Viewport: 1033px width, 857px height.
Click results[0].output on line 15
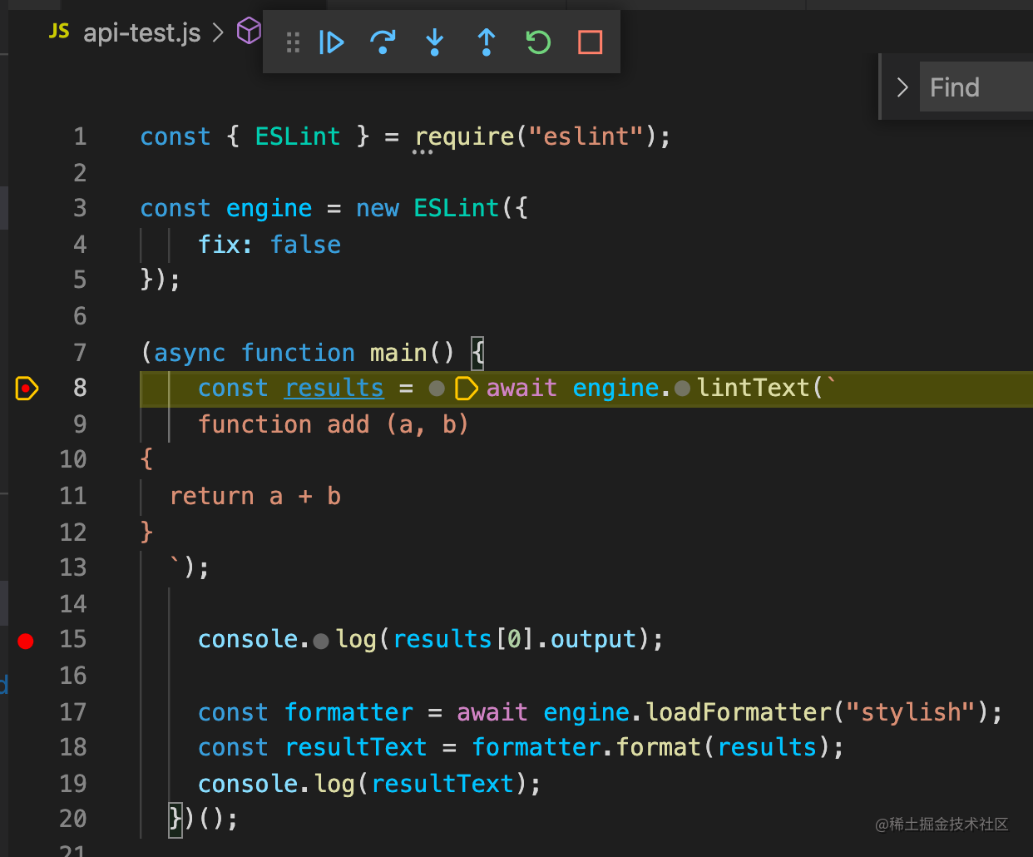515,640
